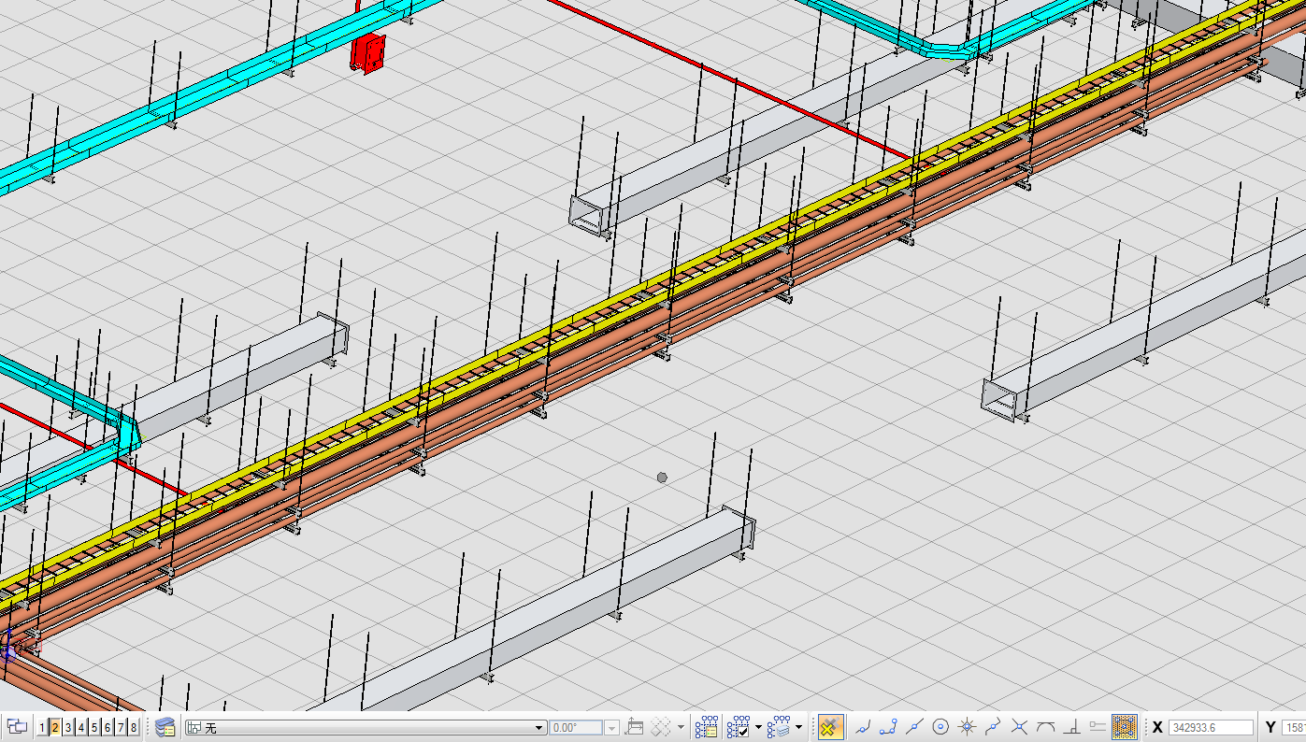Select the Keypoint snap mode

[x=889, y=727]
